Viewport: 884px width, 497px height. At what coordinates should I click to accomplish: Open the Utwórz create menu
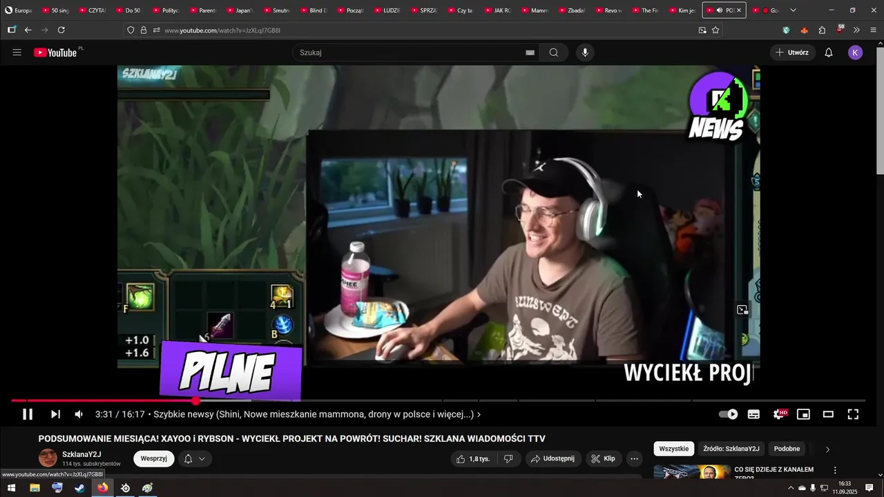click(792, 52)
